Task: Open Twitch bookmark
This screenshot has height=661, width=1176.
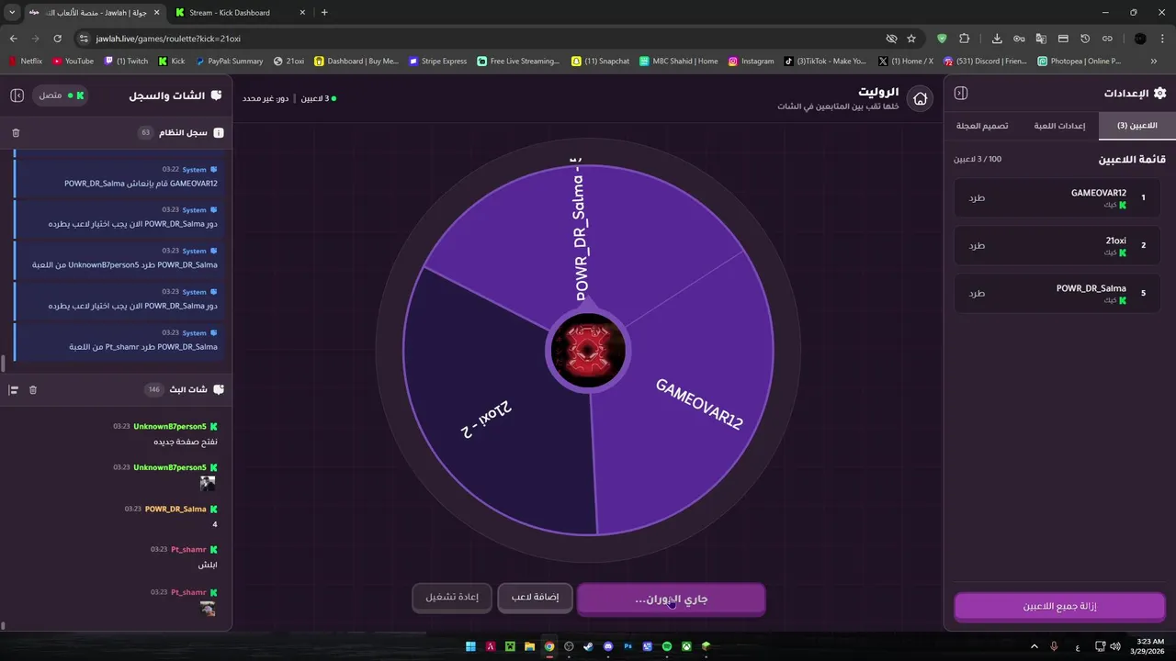Action: pyautogui.click(x=126, y=61)
